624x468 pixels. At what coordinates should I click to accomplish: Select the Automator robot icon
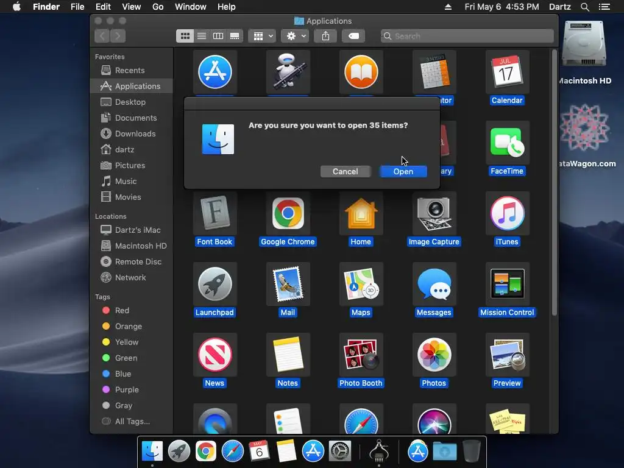pyautogui.click(x=288, y=72)
